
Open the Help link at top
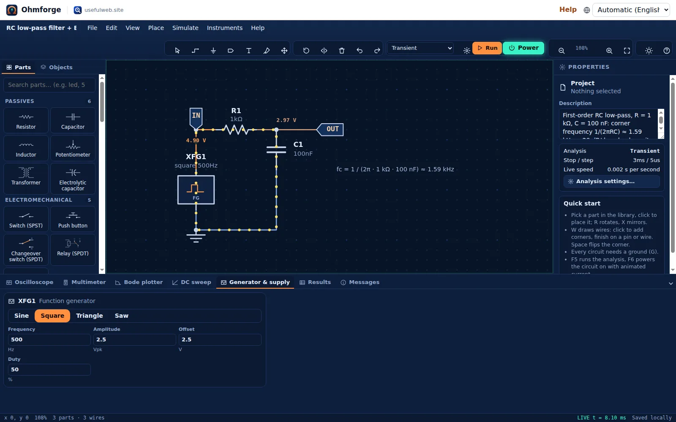pyautogui.click(x=568, y=9)
